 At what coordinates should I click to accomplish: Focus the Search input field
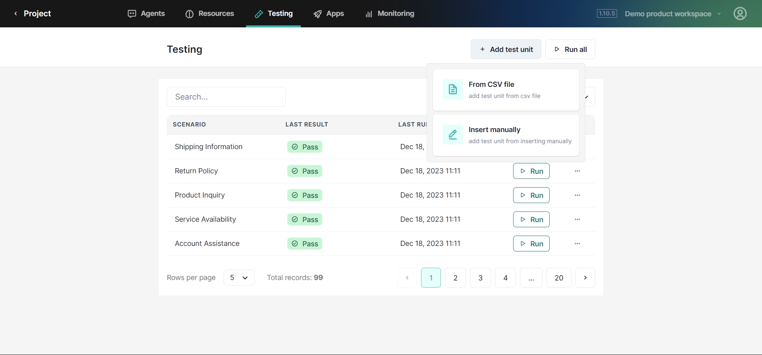pos(226,97)
